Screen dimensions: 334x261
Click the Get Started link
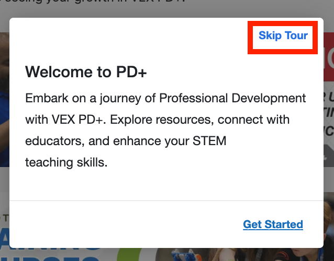(x=273, y=224)
